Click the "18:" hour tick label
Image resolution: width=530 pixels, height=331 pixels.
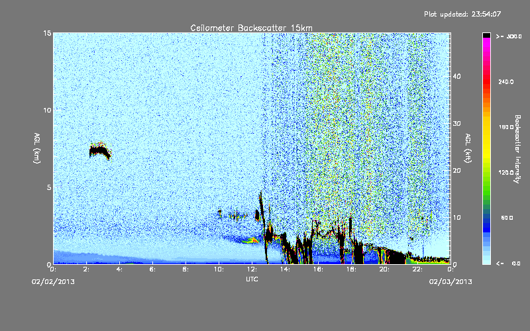[351, 269]
